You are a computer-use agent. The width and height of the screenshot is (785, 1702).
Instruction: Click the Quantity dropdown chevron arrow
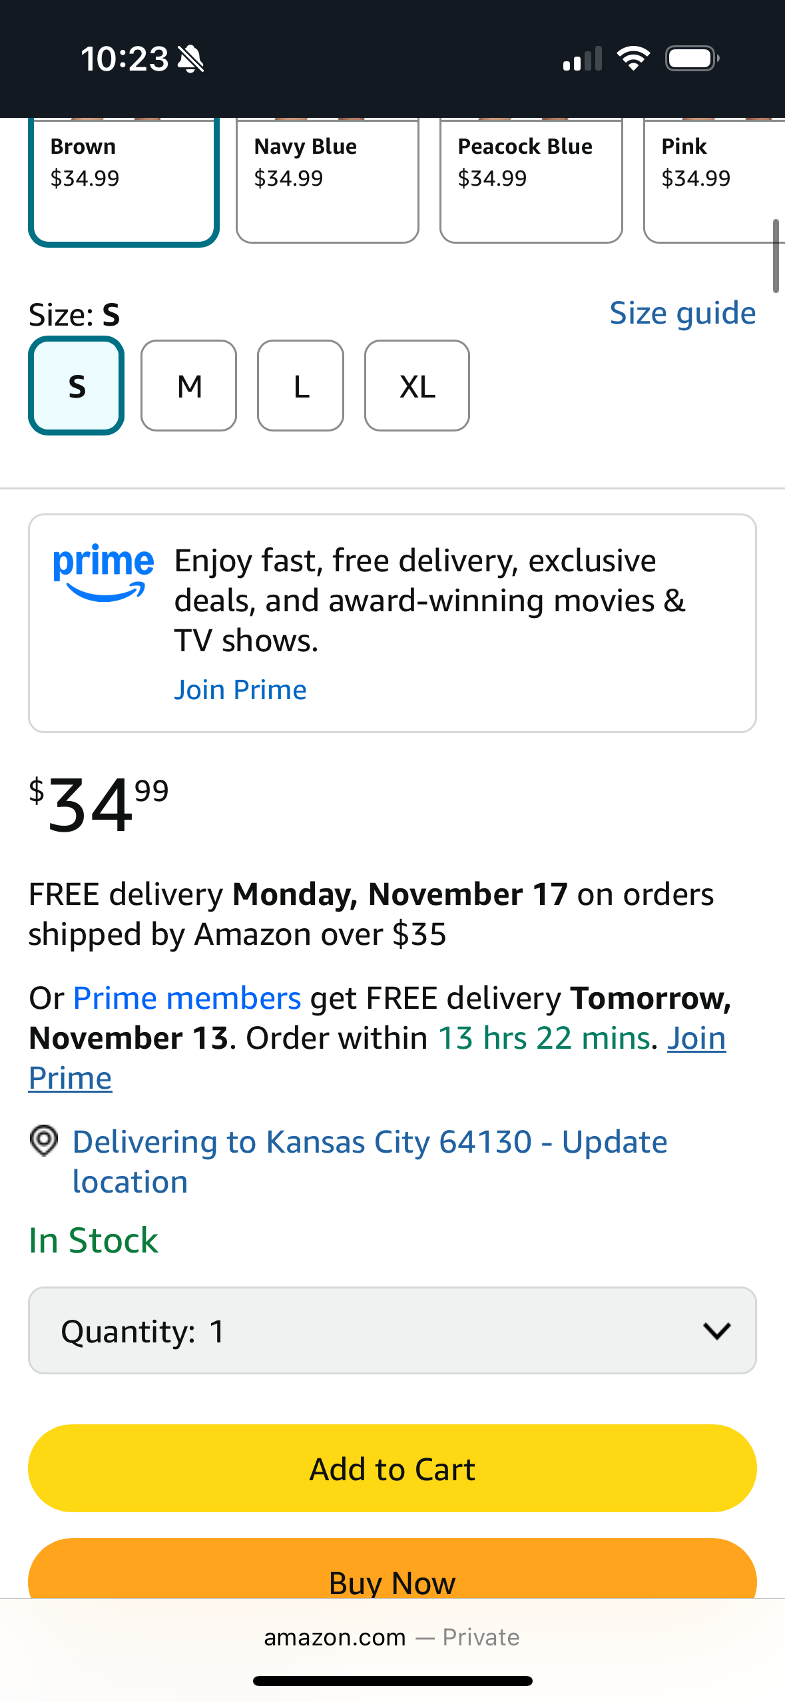[717, 1330]
